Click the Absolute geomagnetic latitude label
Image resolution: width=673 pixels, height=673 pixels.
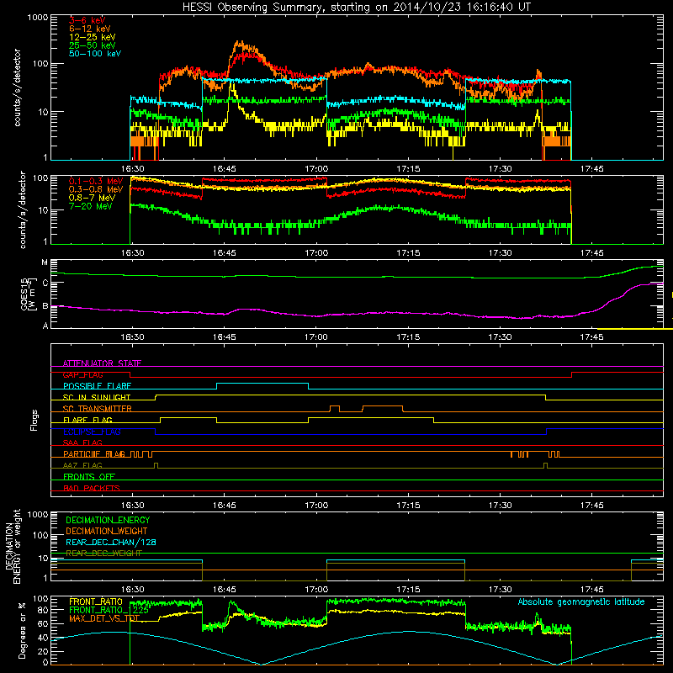581,602
